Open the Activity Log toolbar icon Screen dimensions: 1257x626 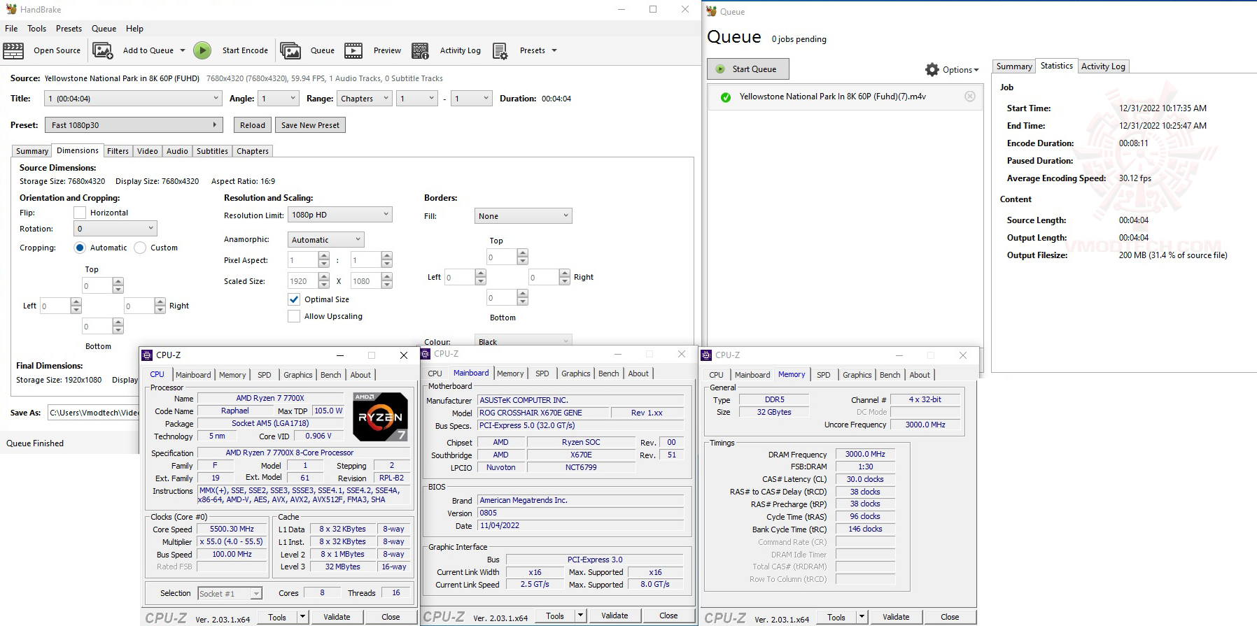click(x=420, y=50)
